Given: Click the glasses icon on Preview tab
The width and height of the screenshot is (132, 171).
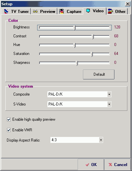Looking at the screenshot, I should (35, 11).
